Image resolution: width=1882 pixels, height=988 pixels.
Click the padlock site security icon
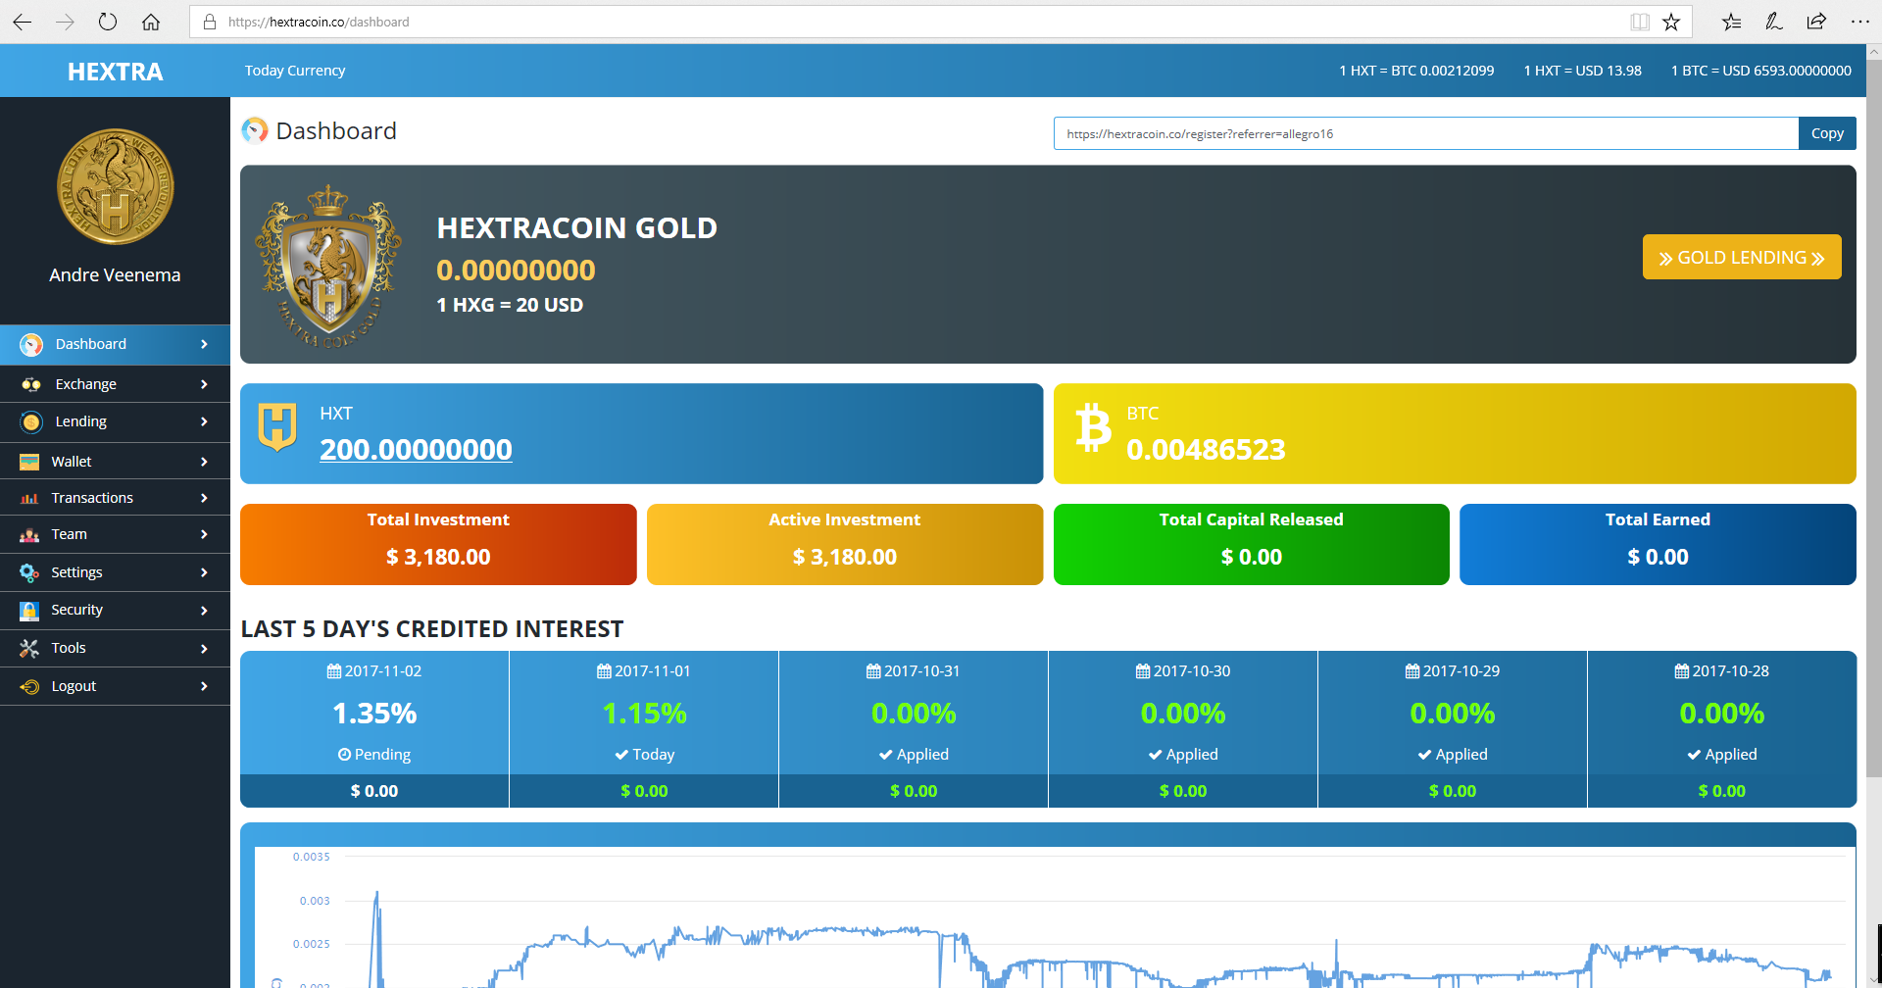[210, 22]
